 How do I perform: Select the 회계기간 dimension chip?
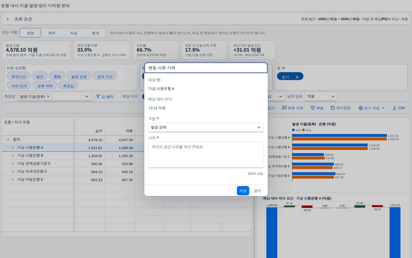pyautogui.click(x=18, y=77)
